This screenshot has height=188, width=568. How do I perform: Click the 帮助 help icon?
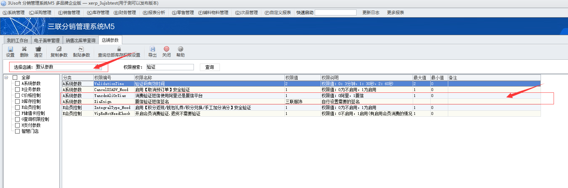181,49
